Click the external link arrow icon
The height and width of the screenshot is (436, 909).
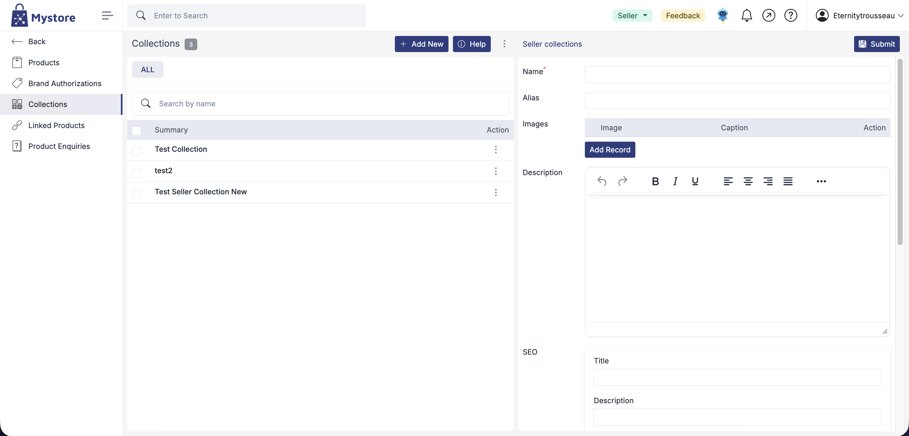pyautogui.click(x=769, y=15)
